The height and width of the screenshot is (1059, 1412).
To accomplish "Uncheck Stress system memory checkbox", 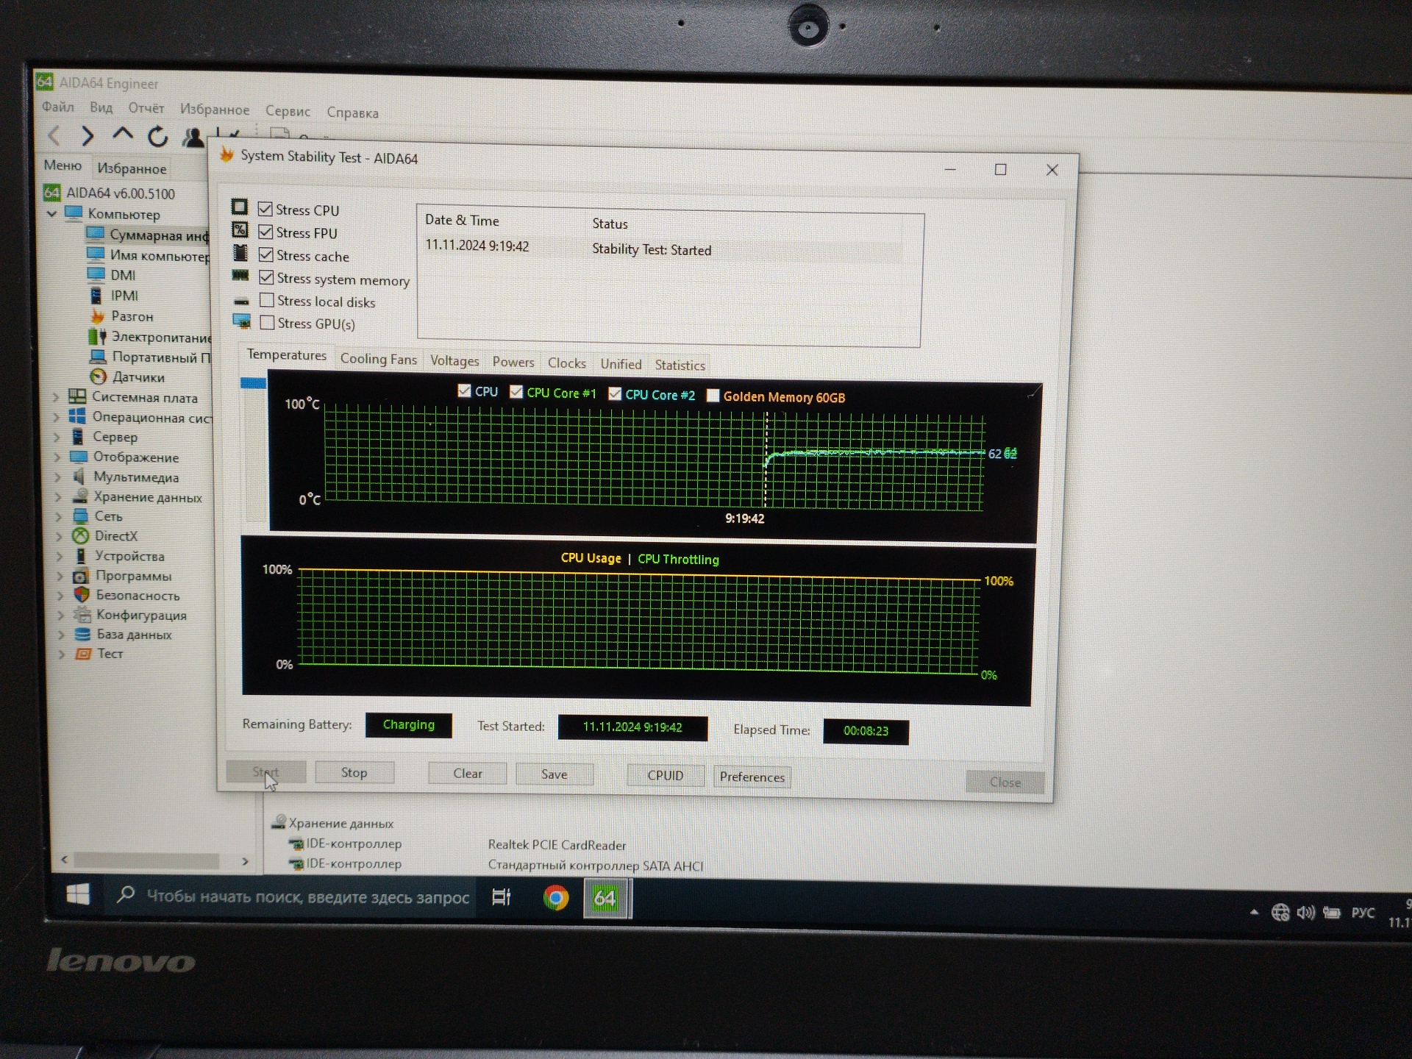I will 266,277.
